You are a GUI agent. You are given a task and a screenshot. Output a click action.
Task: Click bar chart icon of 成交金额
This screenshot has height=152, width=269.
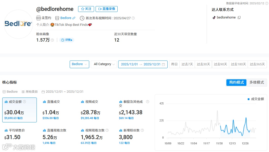coord(6,102)
